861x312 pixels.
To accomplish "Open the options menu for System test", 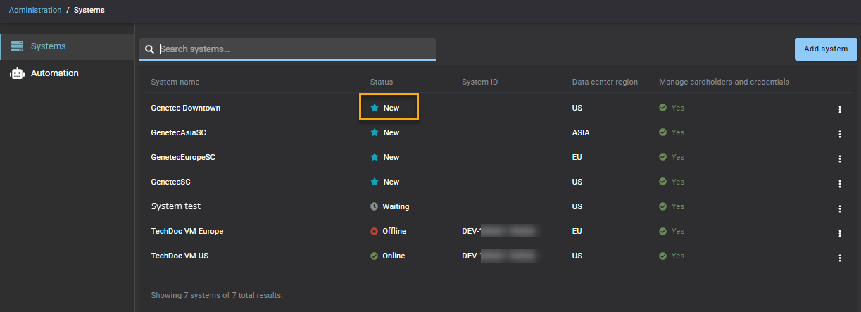I will [x=839, y=208].
